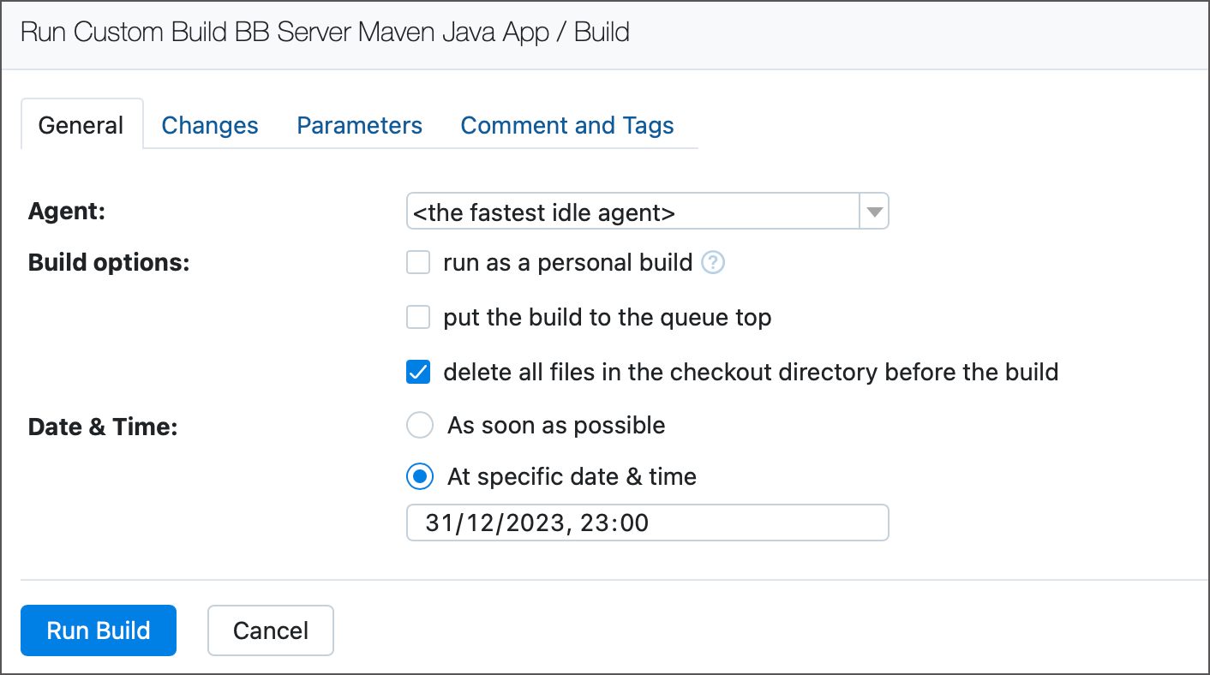Choose As soon as possible scheduling

point(419,425)
